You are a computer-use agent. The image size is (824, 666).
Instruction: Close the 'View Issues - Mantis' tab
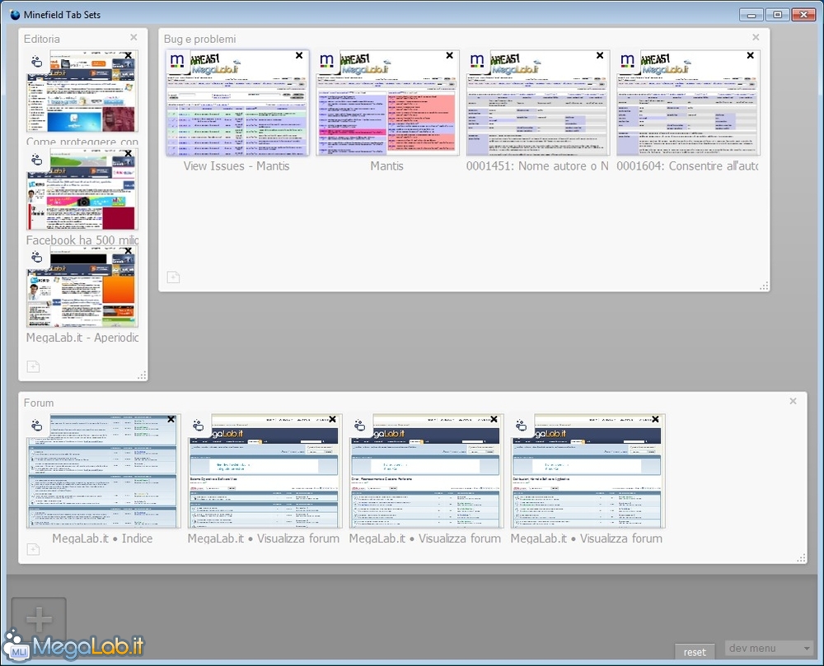(299, 56)
